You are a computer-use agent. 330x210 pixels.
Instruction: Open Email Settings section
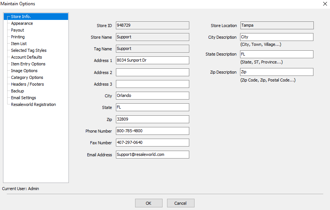pos(23,98)
